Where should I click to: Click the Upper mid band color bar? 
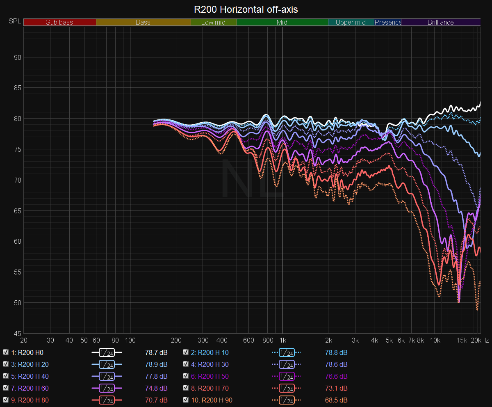[x=351, y=23]
